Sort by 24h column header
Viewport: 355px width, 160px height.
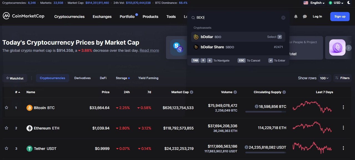pos(127,92)
